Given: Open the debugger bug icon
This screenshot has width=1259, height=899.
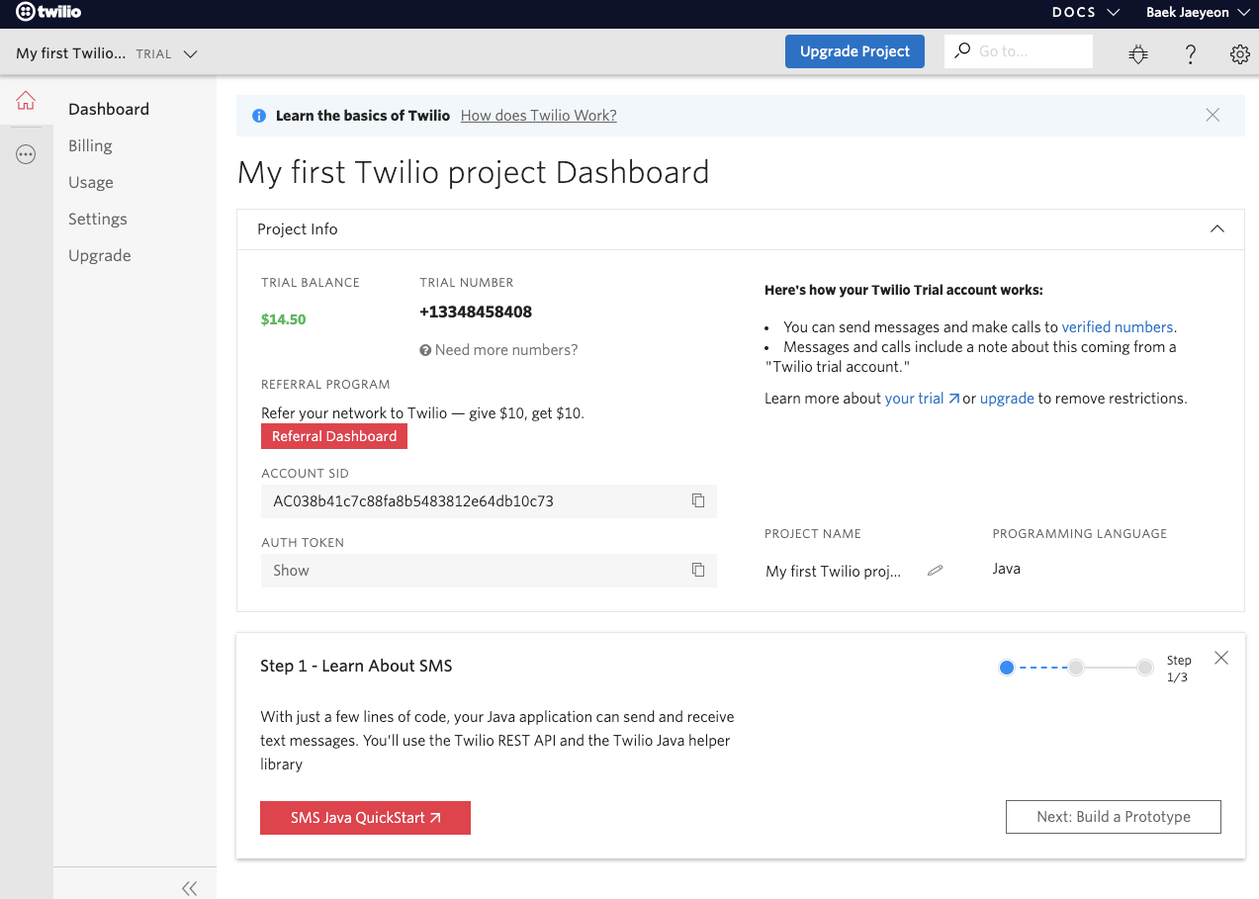Looking at the screenshot, I should tap(1138, 54).
